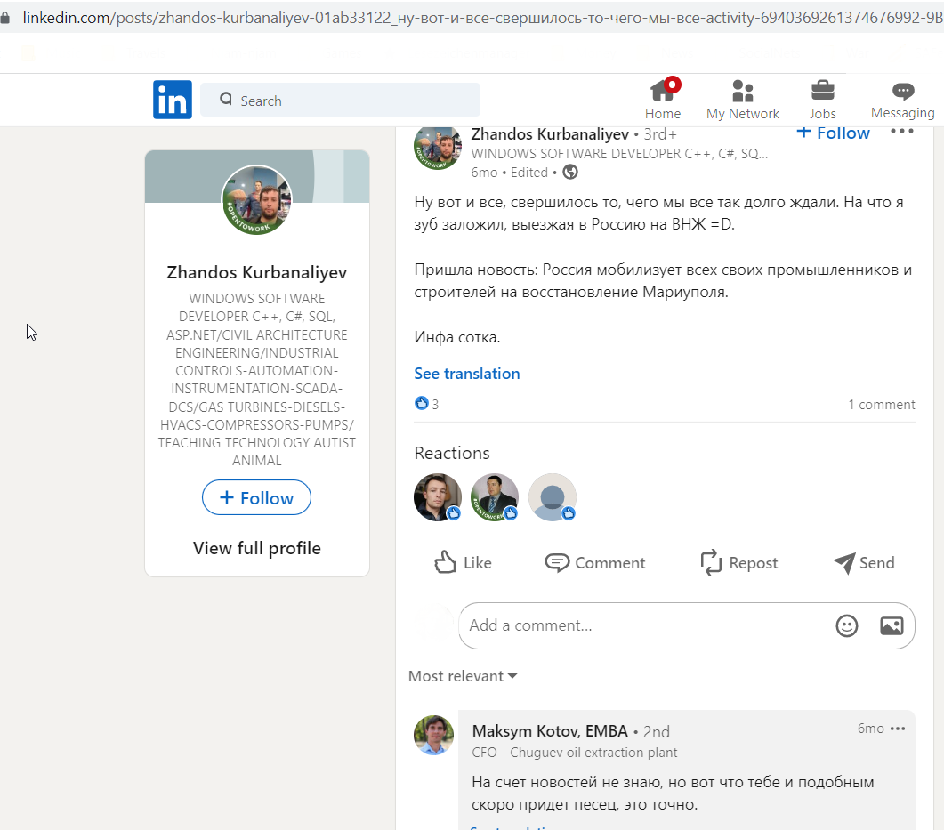Open Messaging speech bubble icon
Screen dimensions: 944x830
click(902, 91)
